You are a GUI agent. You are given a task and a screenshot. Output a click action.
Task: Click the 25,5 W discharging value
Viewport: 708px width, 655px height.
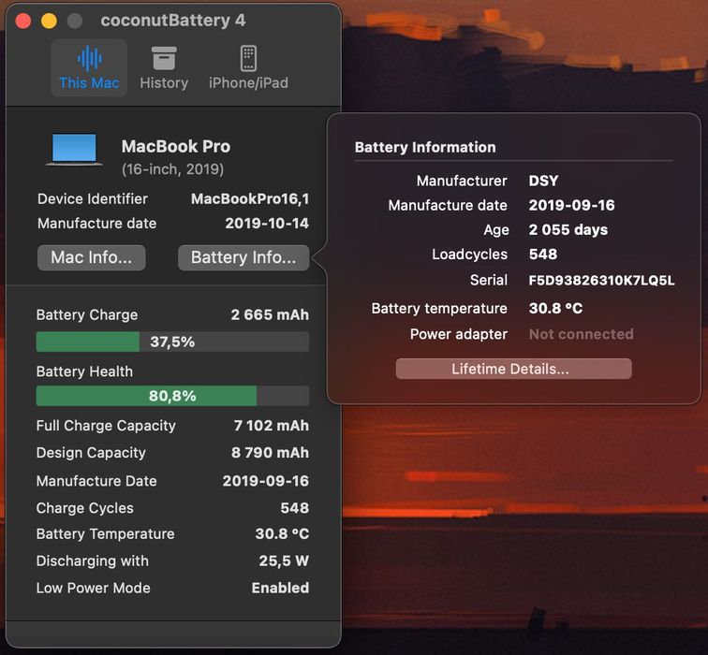click(x=284, y=560)
